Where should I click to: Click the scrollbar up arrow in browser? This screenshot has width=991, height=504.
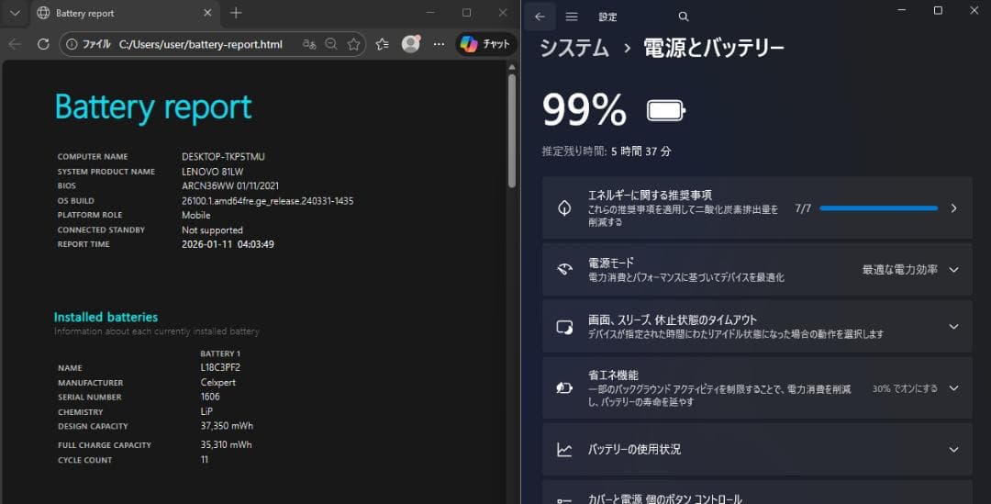[x=512, y=67]
